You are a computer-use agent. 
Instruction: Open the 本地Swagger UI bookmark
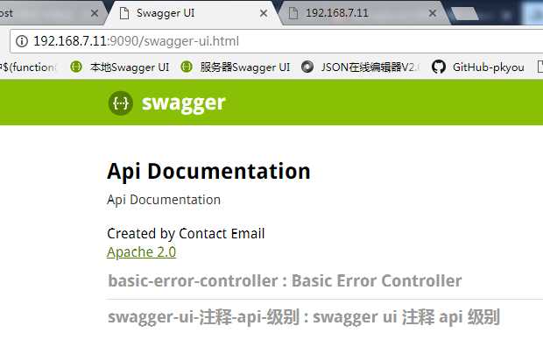click(x=120, y=67)
